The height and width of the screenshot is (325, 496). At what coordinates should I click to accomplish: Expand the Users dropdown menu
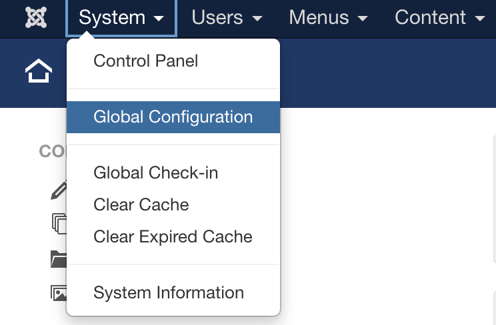[227, 18]
